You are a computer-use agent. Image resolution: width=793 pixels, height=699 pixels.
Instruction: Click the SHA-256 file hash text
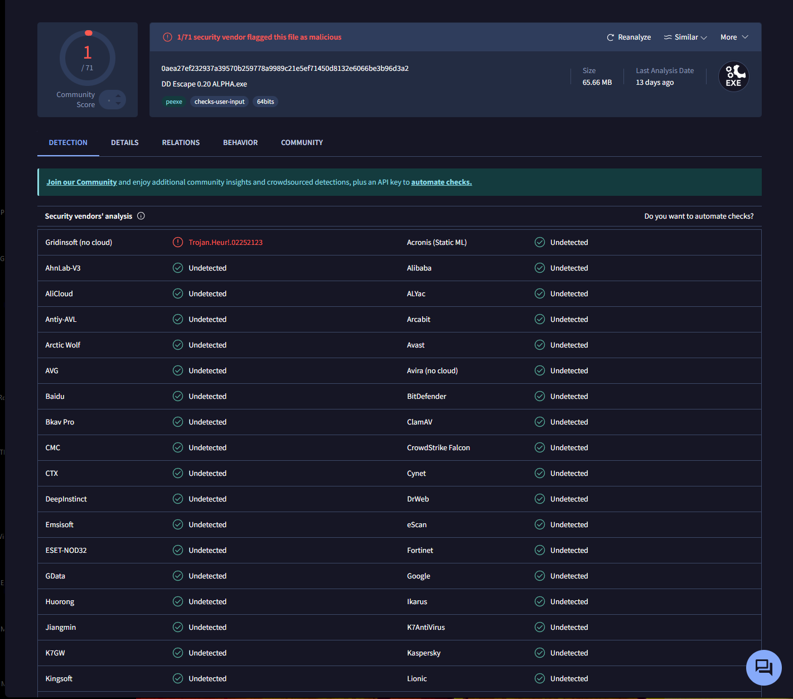coord(285,69)
